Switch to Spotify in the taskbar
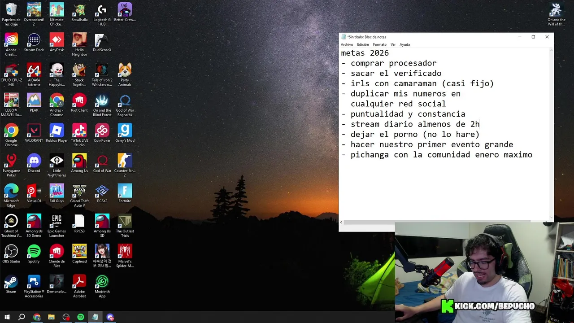574x323 pixels. 81,317
